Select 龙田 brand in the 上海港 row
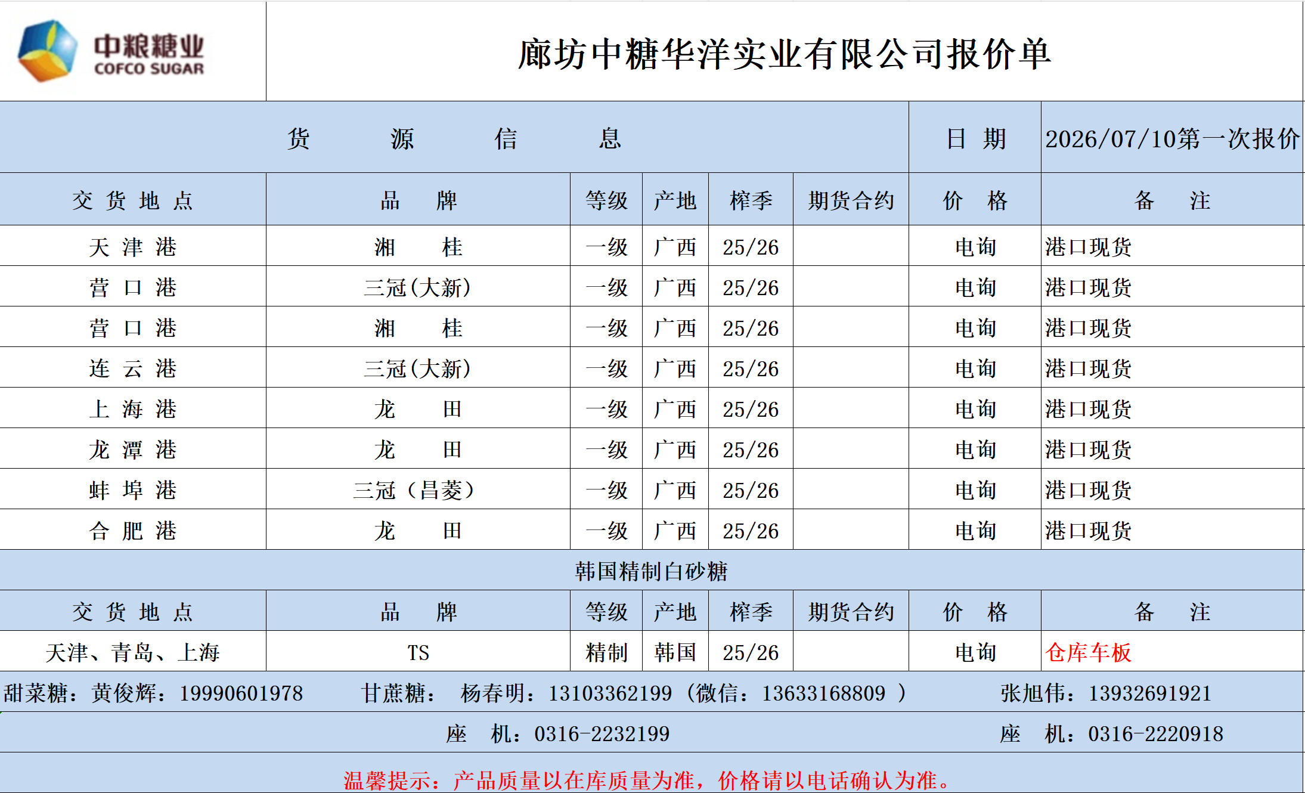 coord(419,409)
